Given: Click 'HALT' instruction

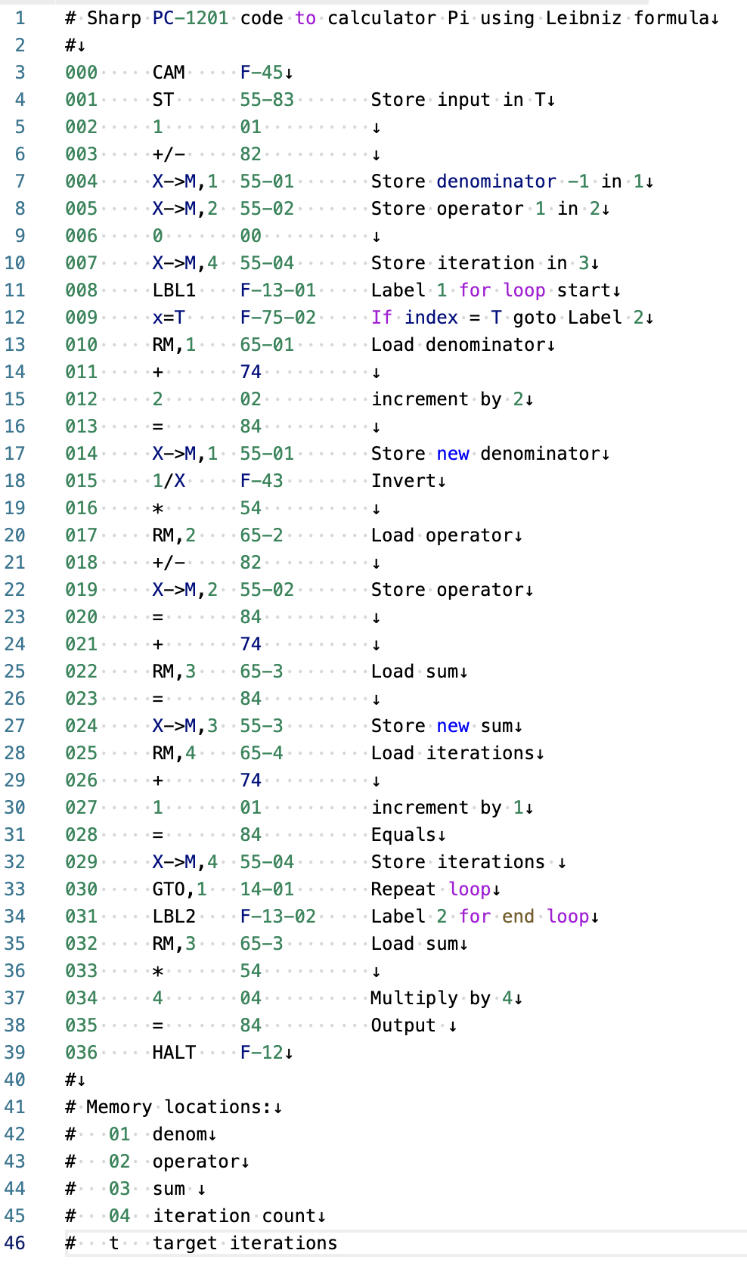Looking at the screenshot, I should [x=174, y=1053].
